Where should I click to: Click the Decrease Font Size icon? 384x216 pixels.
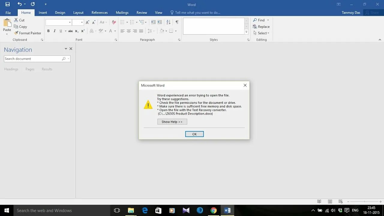click(x=94, y=22)
